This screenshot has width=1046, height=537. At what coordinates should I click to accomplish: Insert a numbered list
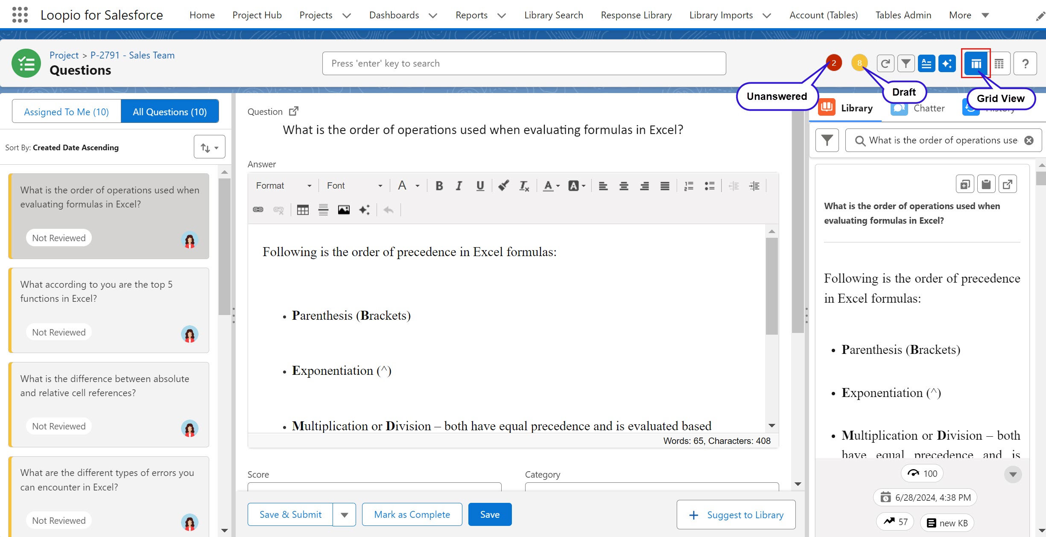pos(689,186)
